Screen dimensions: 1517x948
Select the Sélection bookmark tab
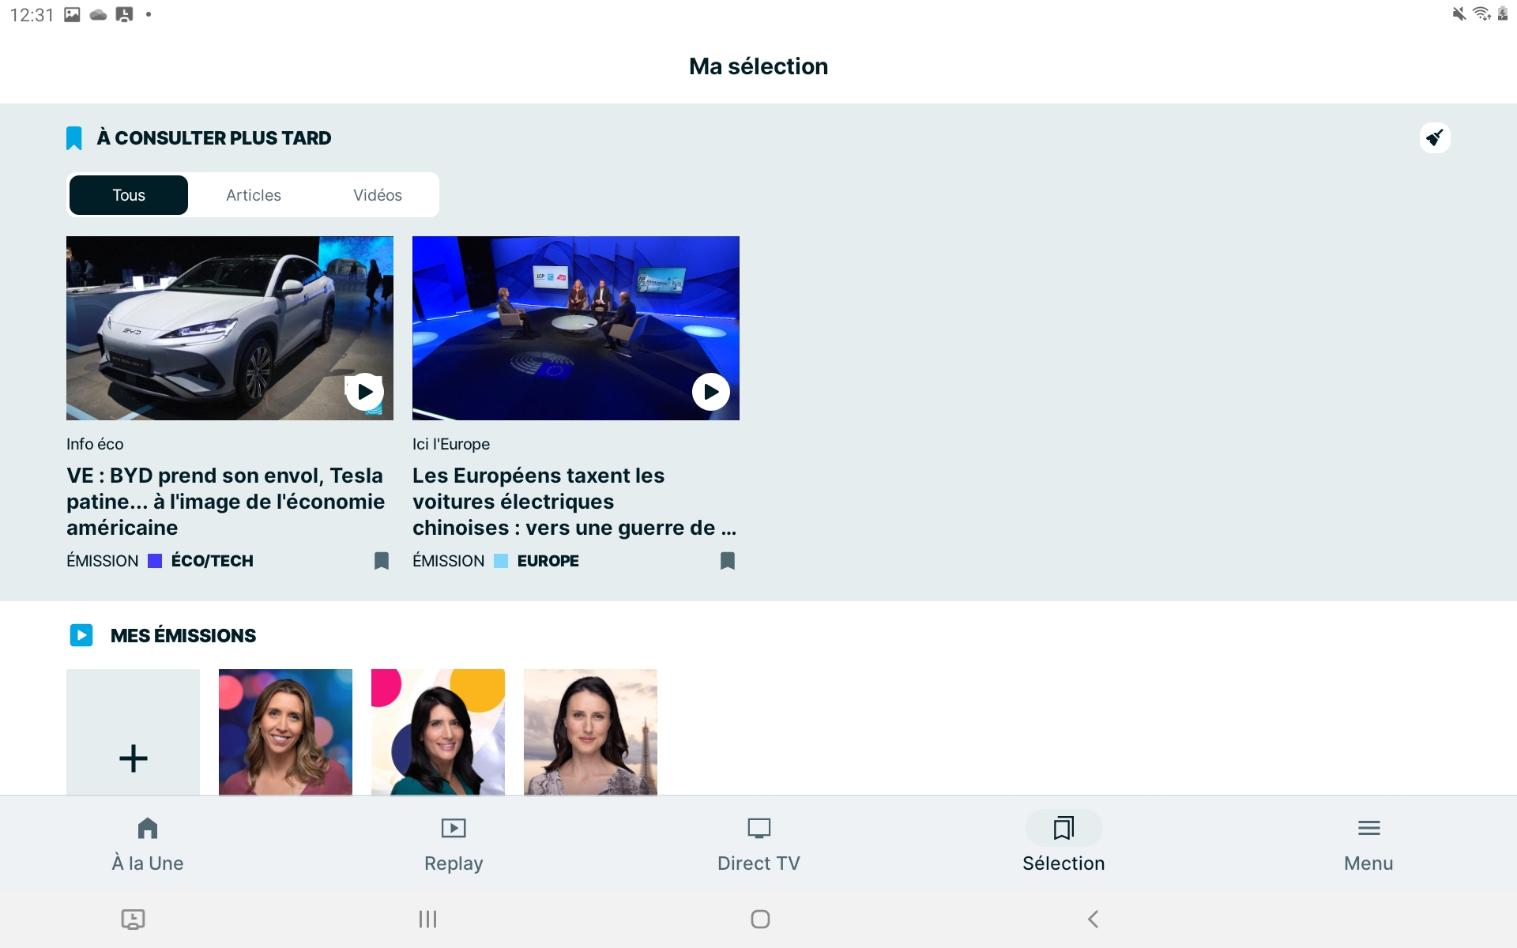(1063, 845)
